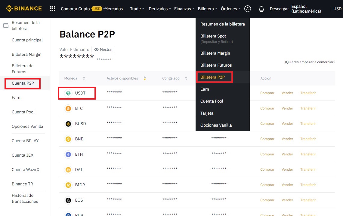Click the EOS coin icon
Viewport: 343px width, 216px height.
click(x=68, y=200)
